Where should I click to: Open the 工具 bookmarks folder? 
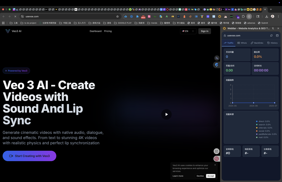point(14,23)
